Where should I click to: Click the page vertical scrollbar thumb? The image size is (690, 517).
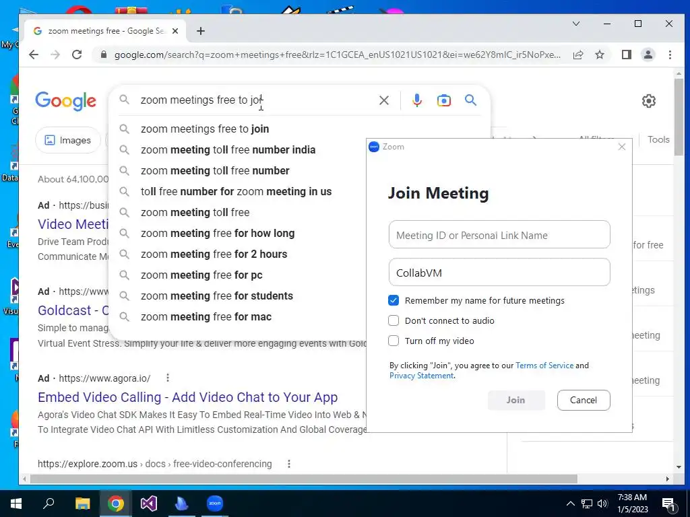coord(679,118)
